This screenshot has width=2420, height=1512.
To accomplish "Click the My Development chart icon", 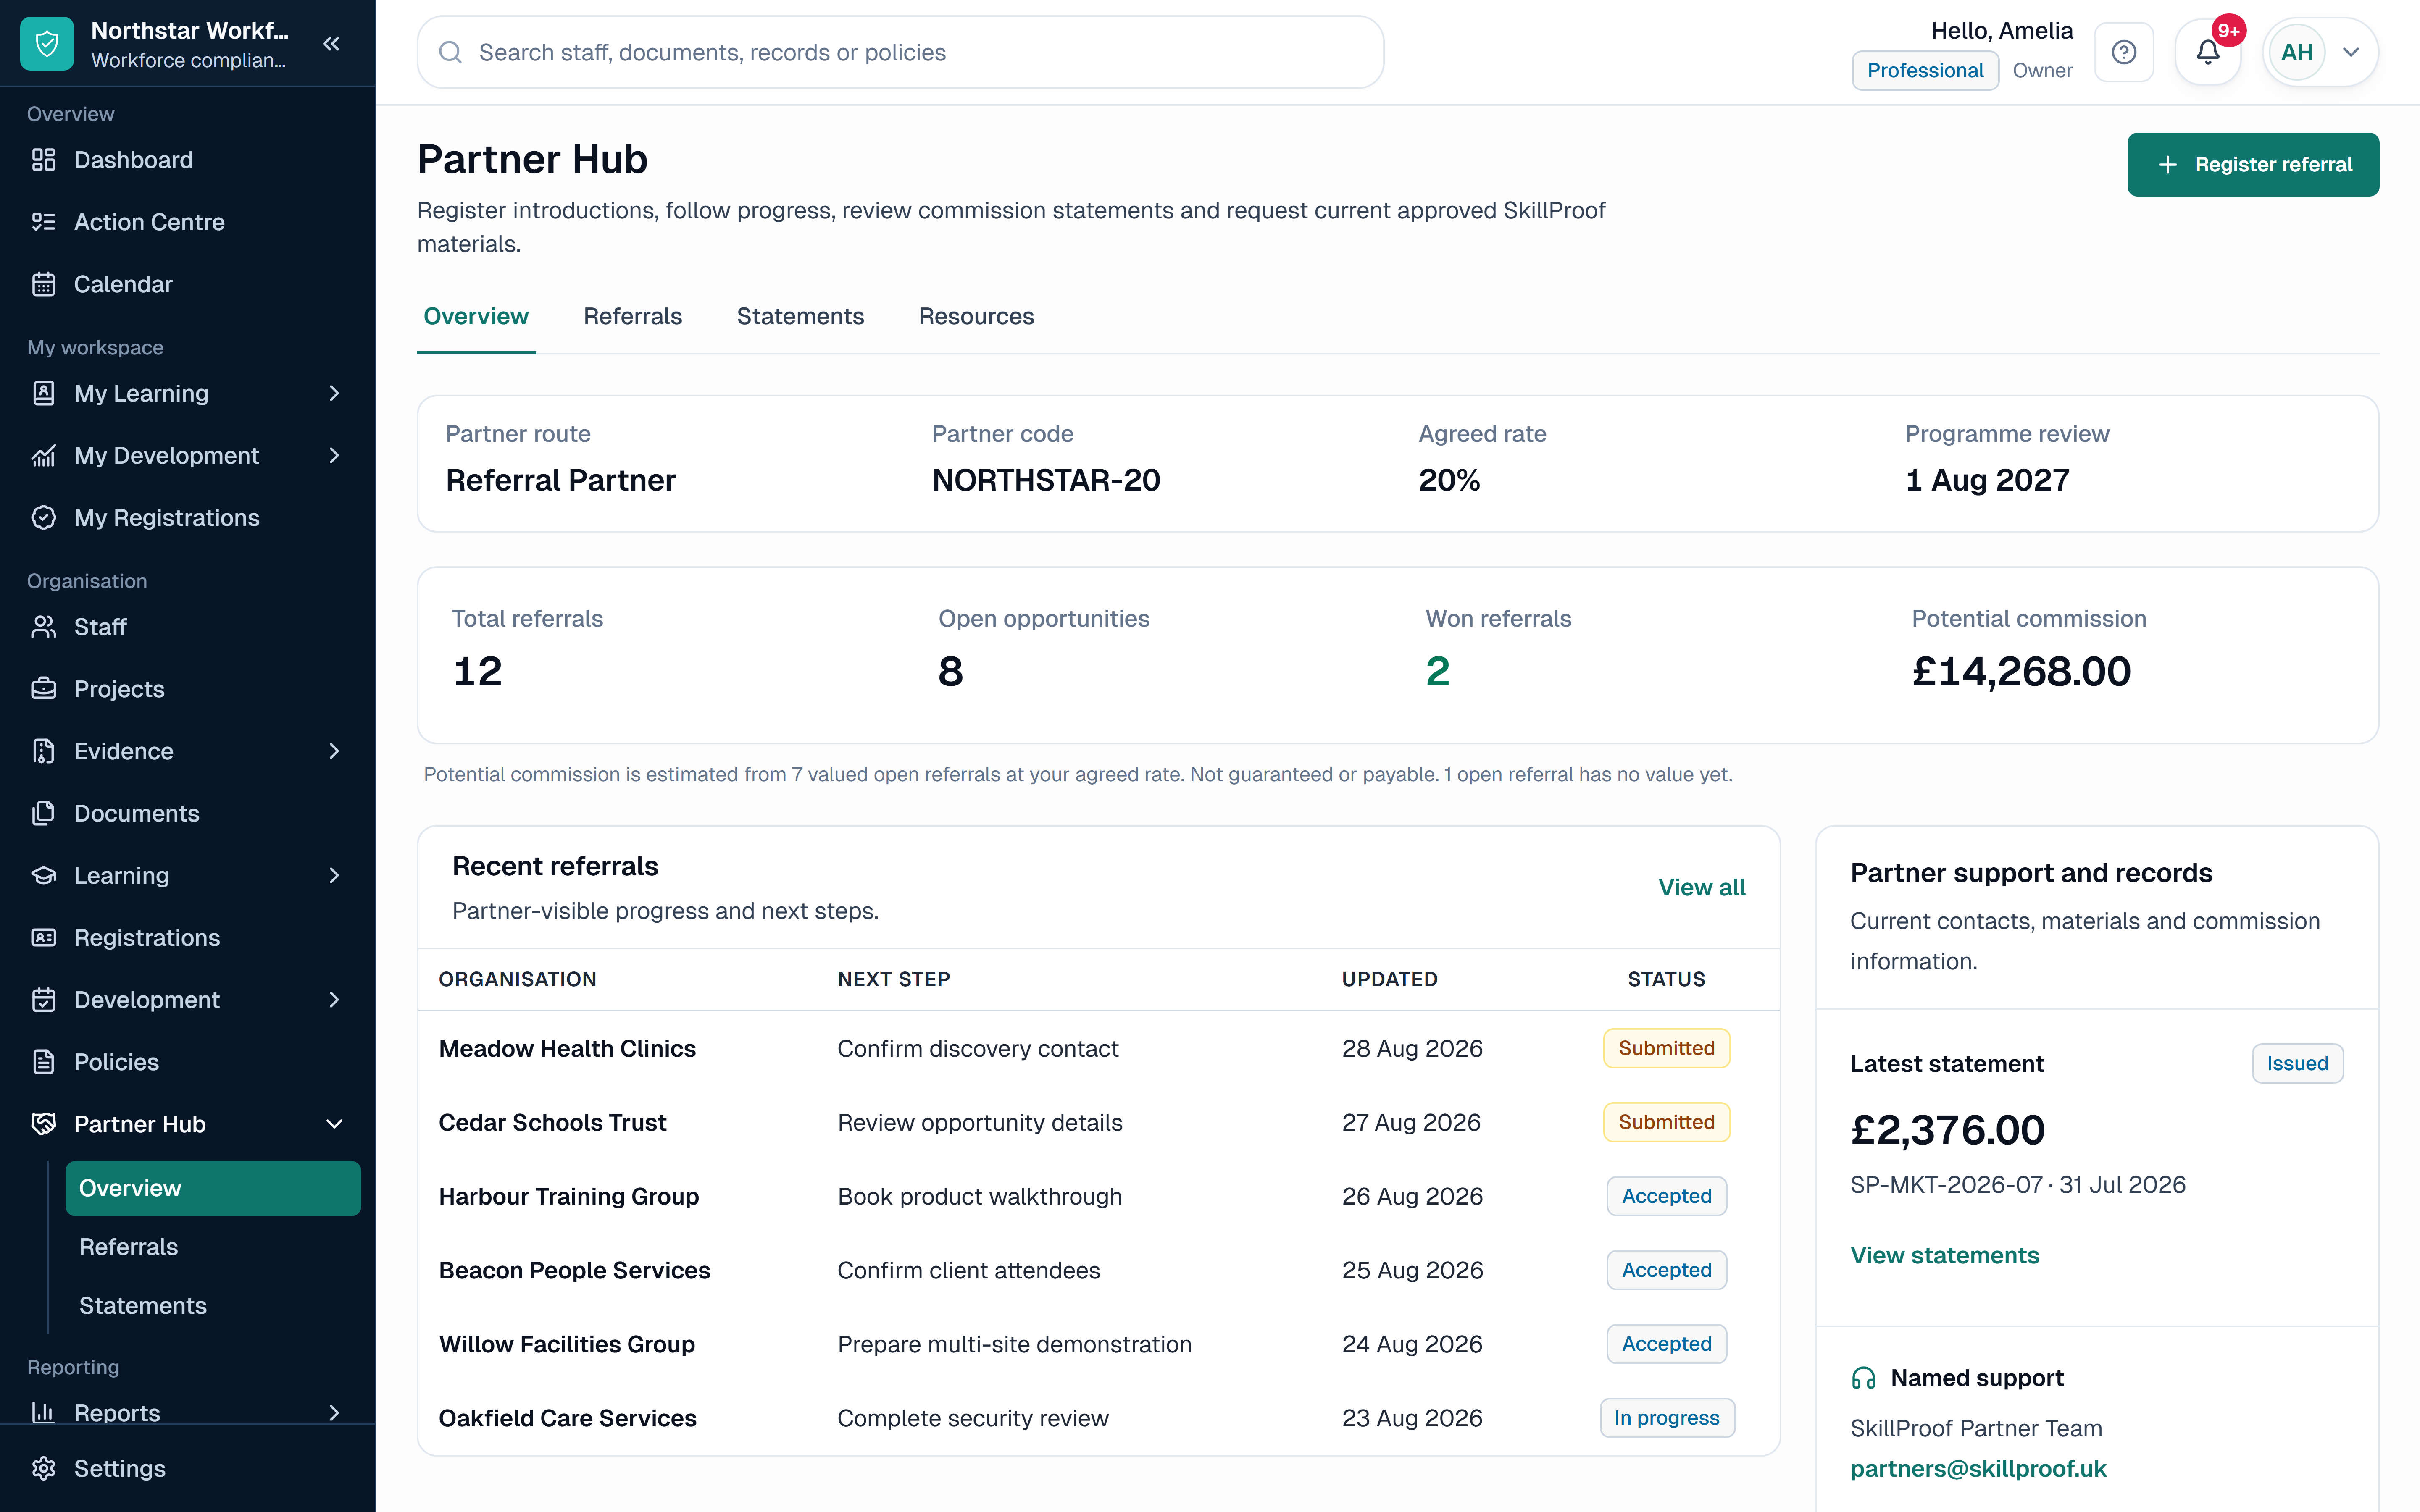I will [43, 456].
